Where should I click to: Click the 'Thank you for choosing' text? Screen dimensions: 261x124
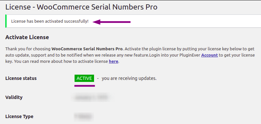point(28,49)
